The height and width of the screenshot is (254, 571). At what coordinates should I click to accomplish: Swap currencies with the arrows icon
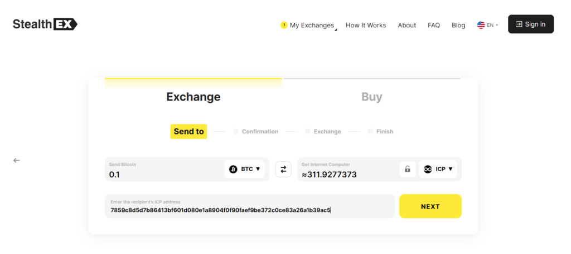click(283, 169)
